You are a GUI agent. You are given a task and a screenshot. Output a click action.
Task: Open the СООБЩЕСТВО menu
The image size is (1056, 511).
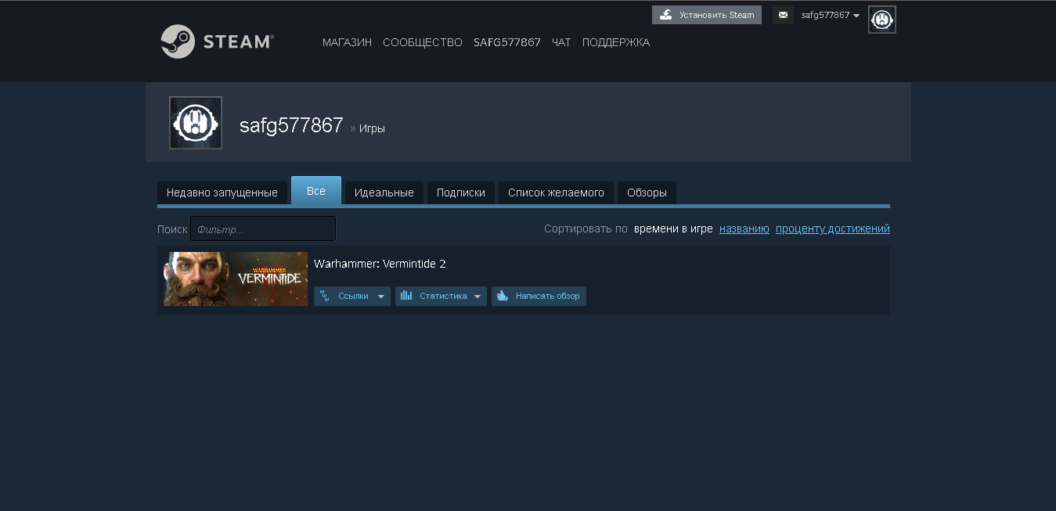(x=423, y=42)
